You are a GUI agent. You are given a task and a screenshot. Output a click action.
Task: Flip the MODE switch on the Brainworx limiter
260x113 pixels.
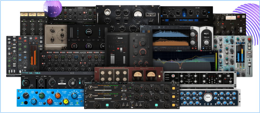(x=134, y=40)
